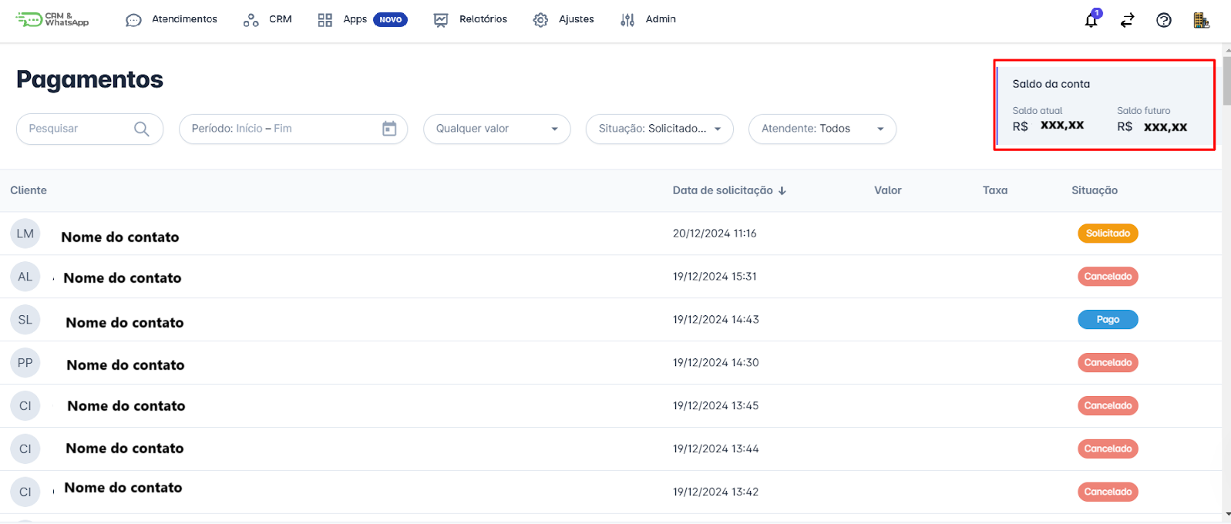The image size is (1231, 524).
Task: Expand the Atendente: Todos dropdown
Action: click(x=822, y=129)
